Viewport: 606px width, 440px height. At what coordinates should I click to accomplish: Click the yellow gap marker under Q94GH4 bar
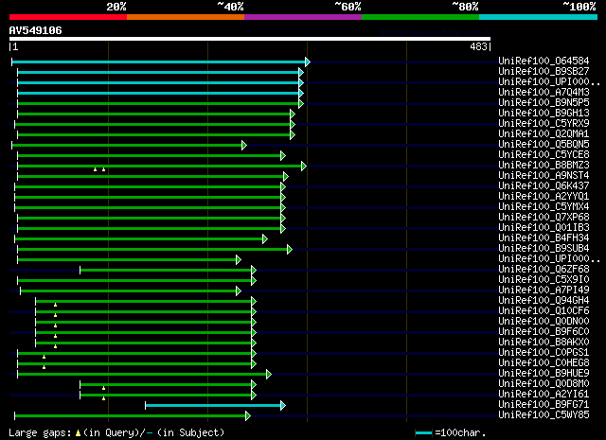pos(55,305)
